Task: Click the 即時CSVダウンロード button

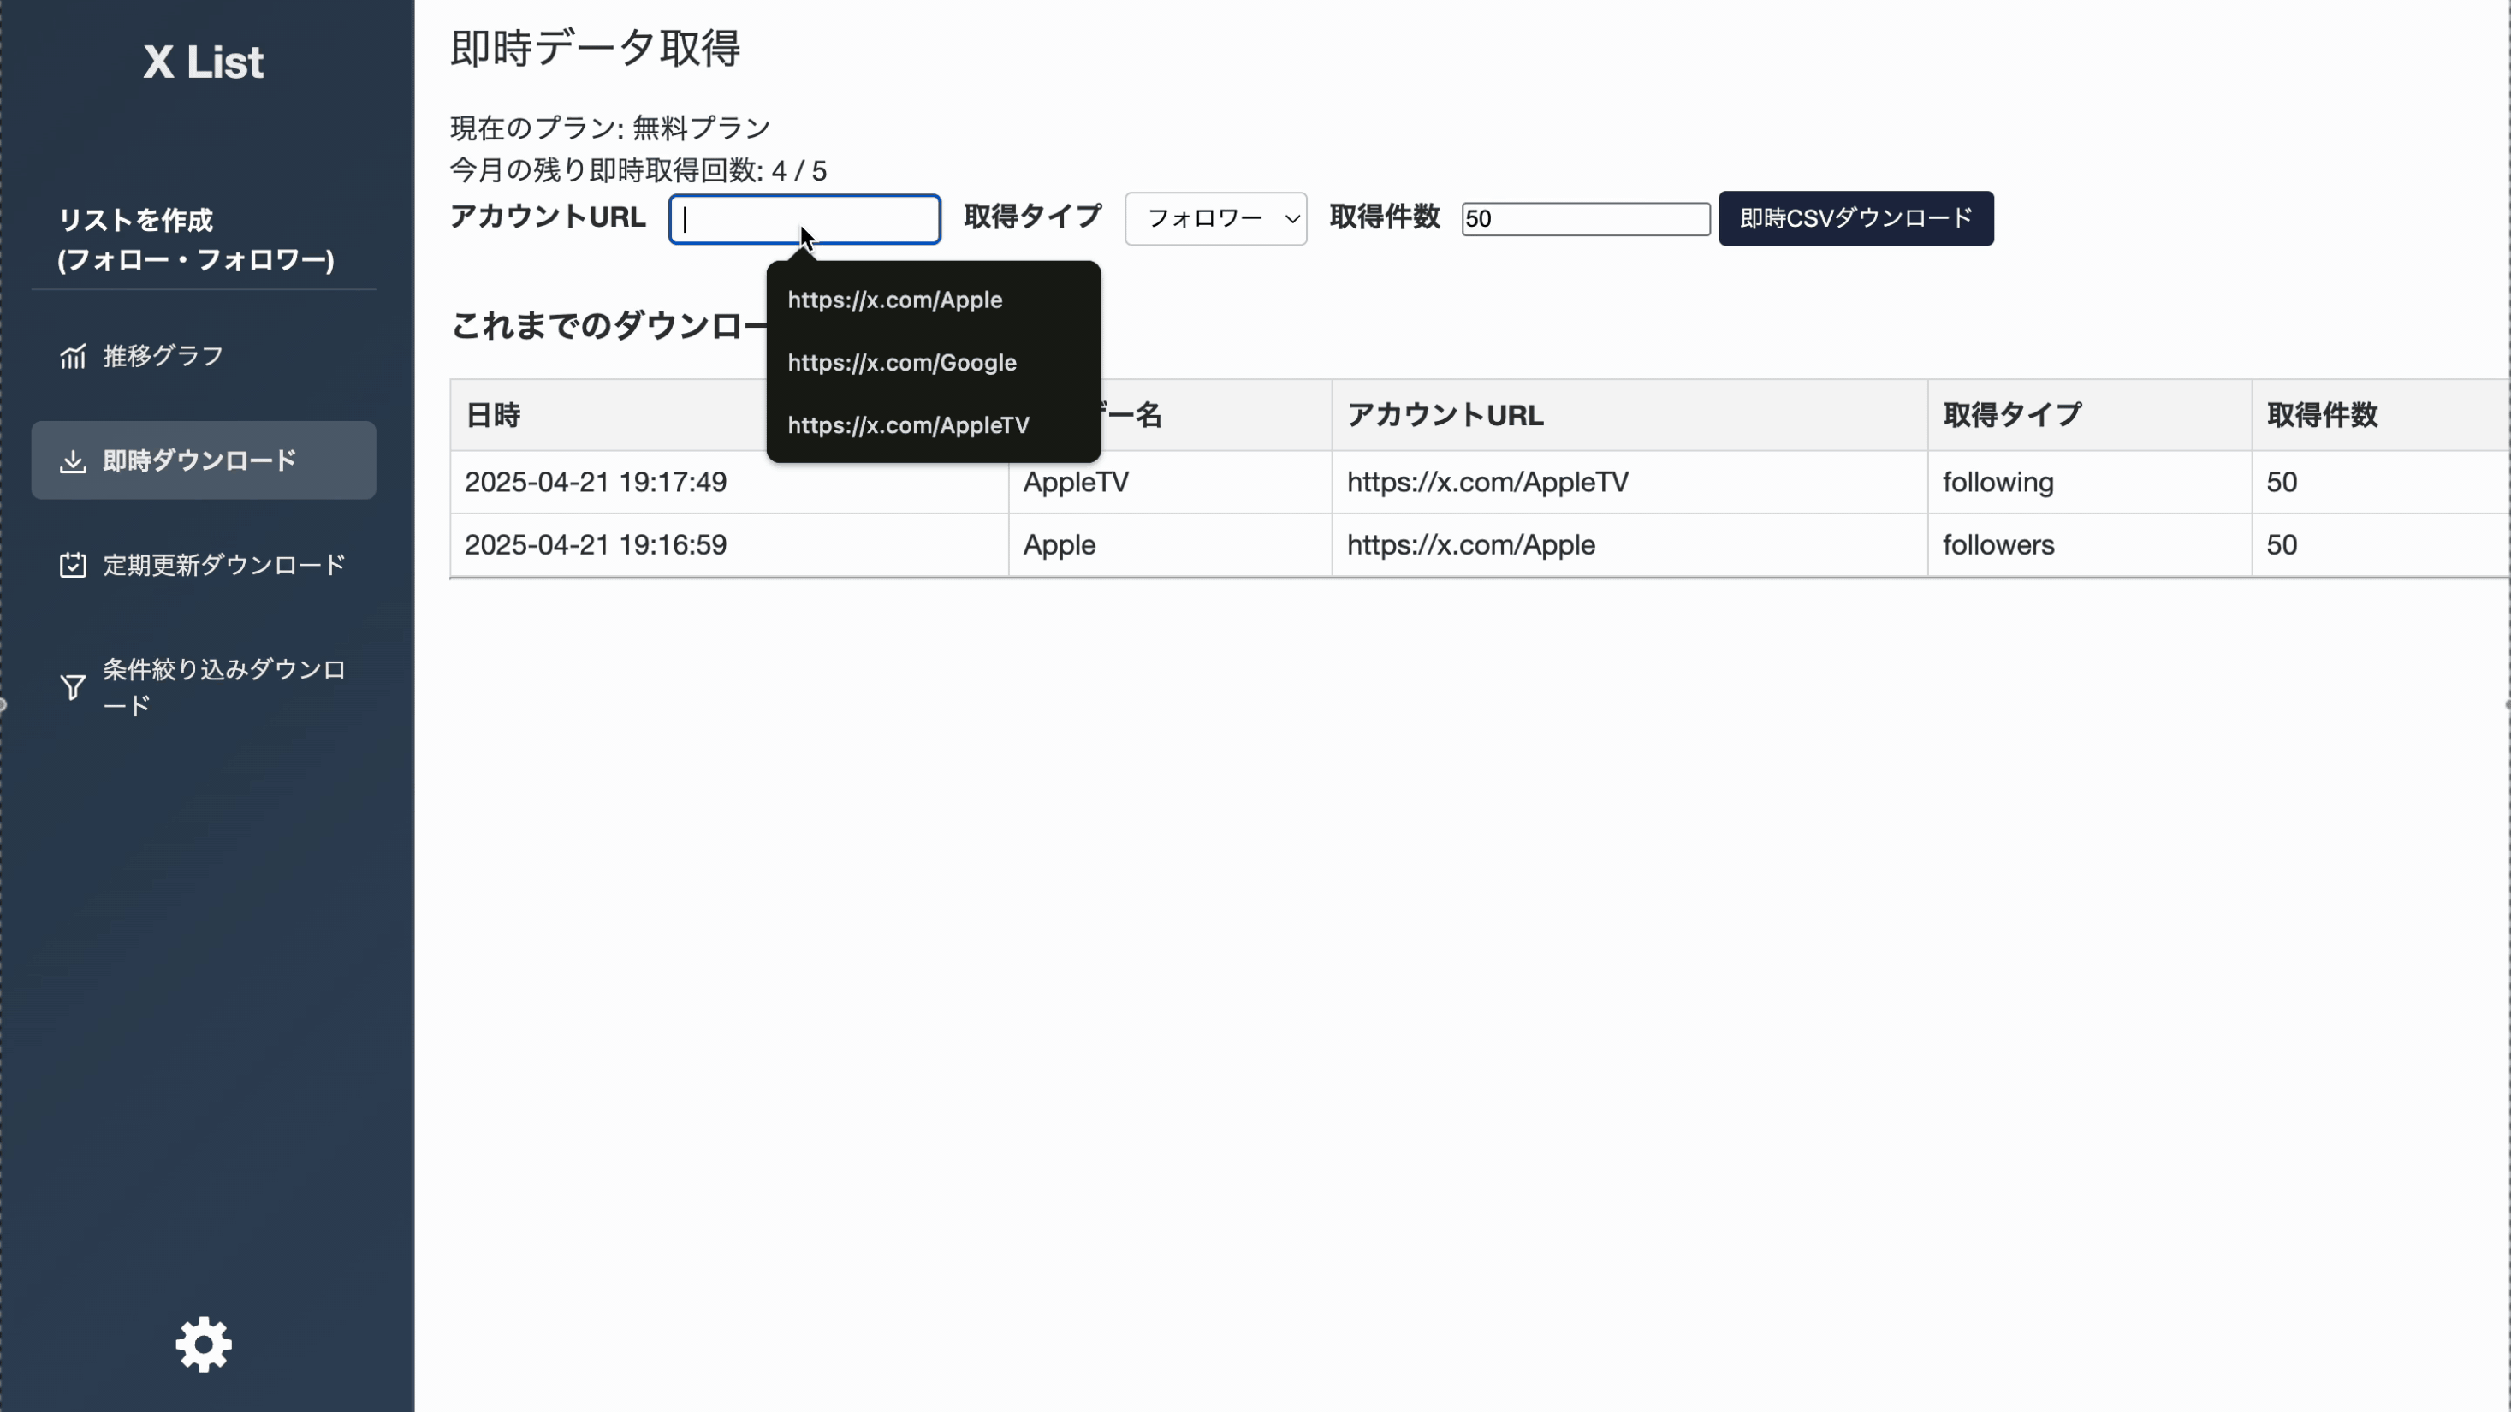Action: pyautogui.click(x=1856, y=218)
